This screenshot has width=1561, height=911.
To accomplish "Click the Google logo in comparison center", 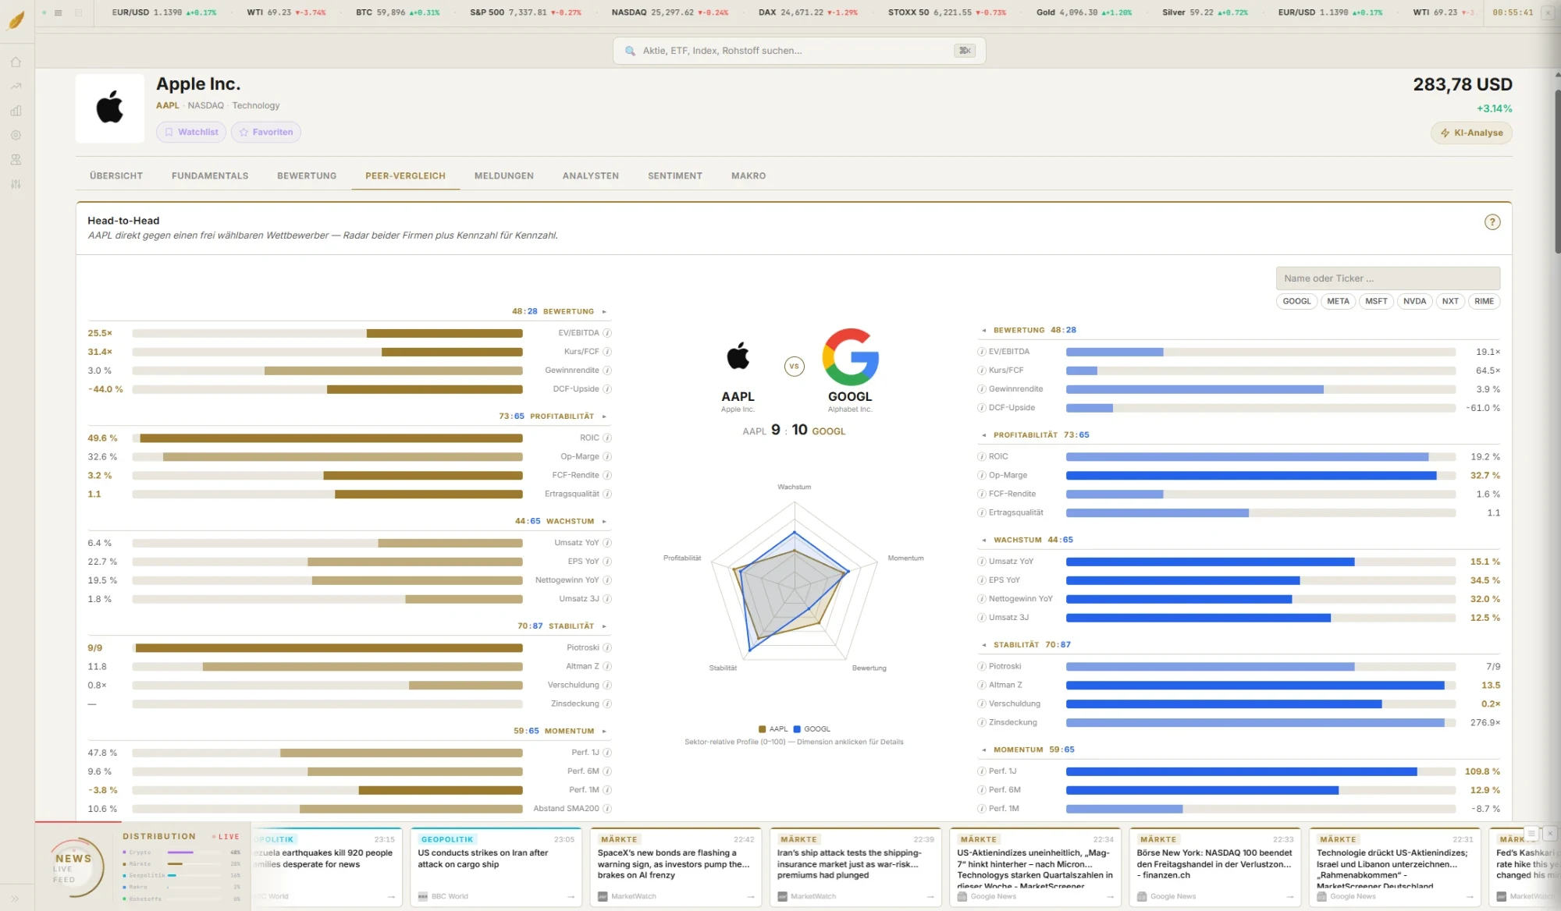I will tap(850, 356).
